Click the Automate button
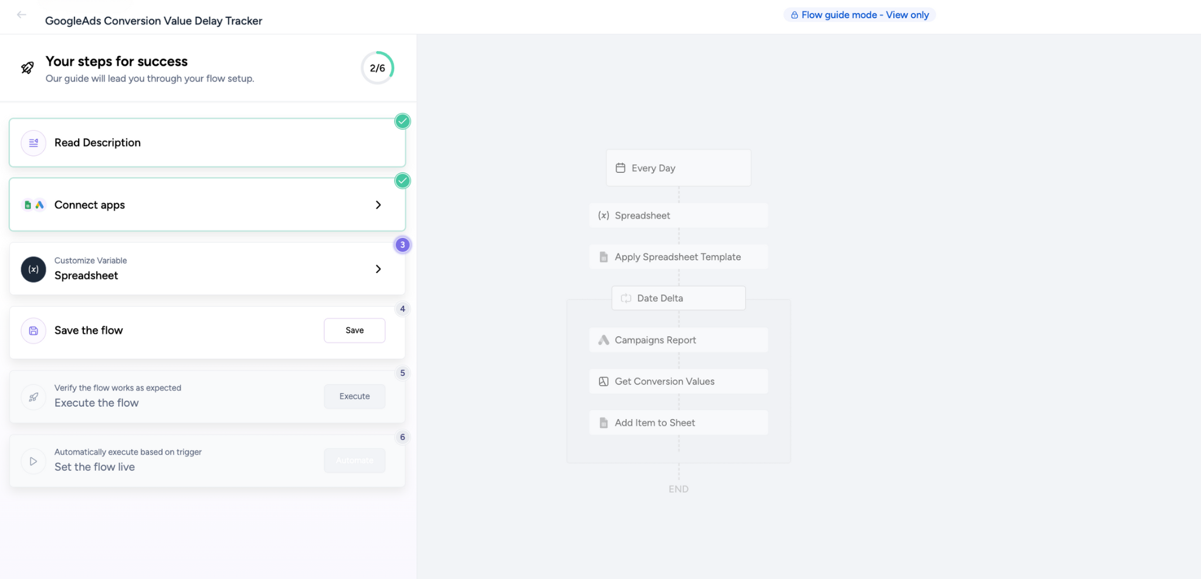This screenshot has height=579, width=1201. point(354,461)
